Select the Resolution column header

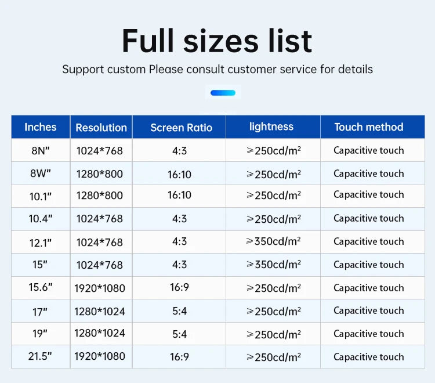coord(101,127)
